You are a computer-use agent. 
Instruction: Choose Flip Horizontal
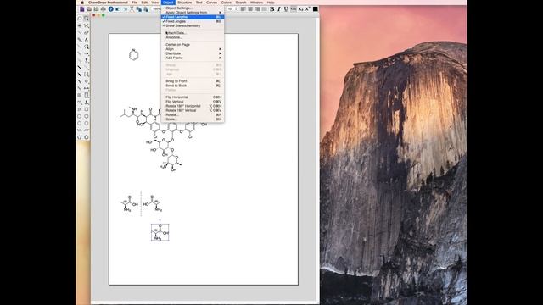pyautogui.click(x=193, y=97)
